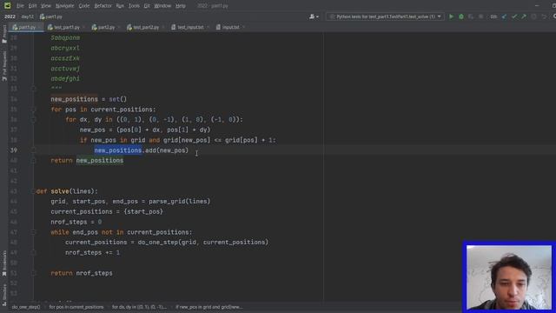Click '2022' in the navigation bar
Screen dimensions: 556x313
pyautogui.click(x=10, y=17)
